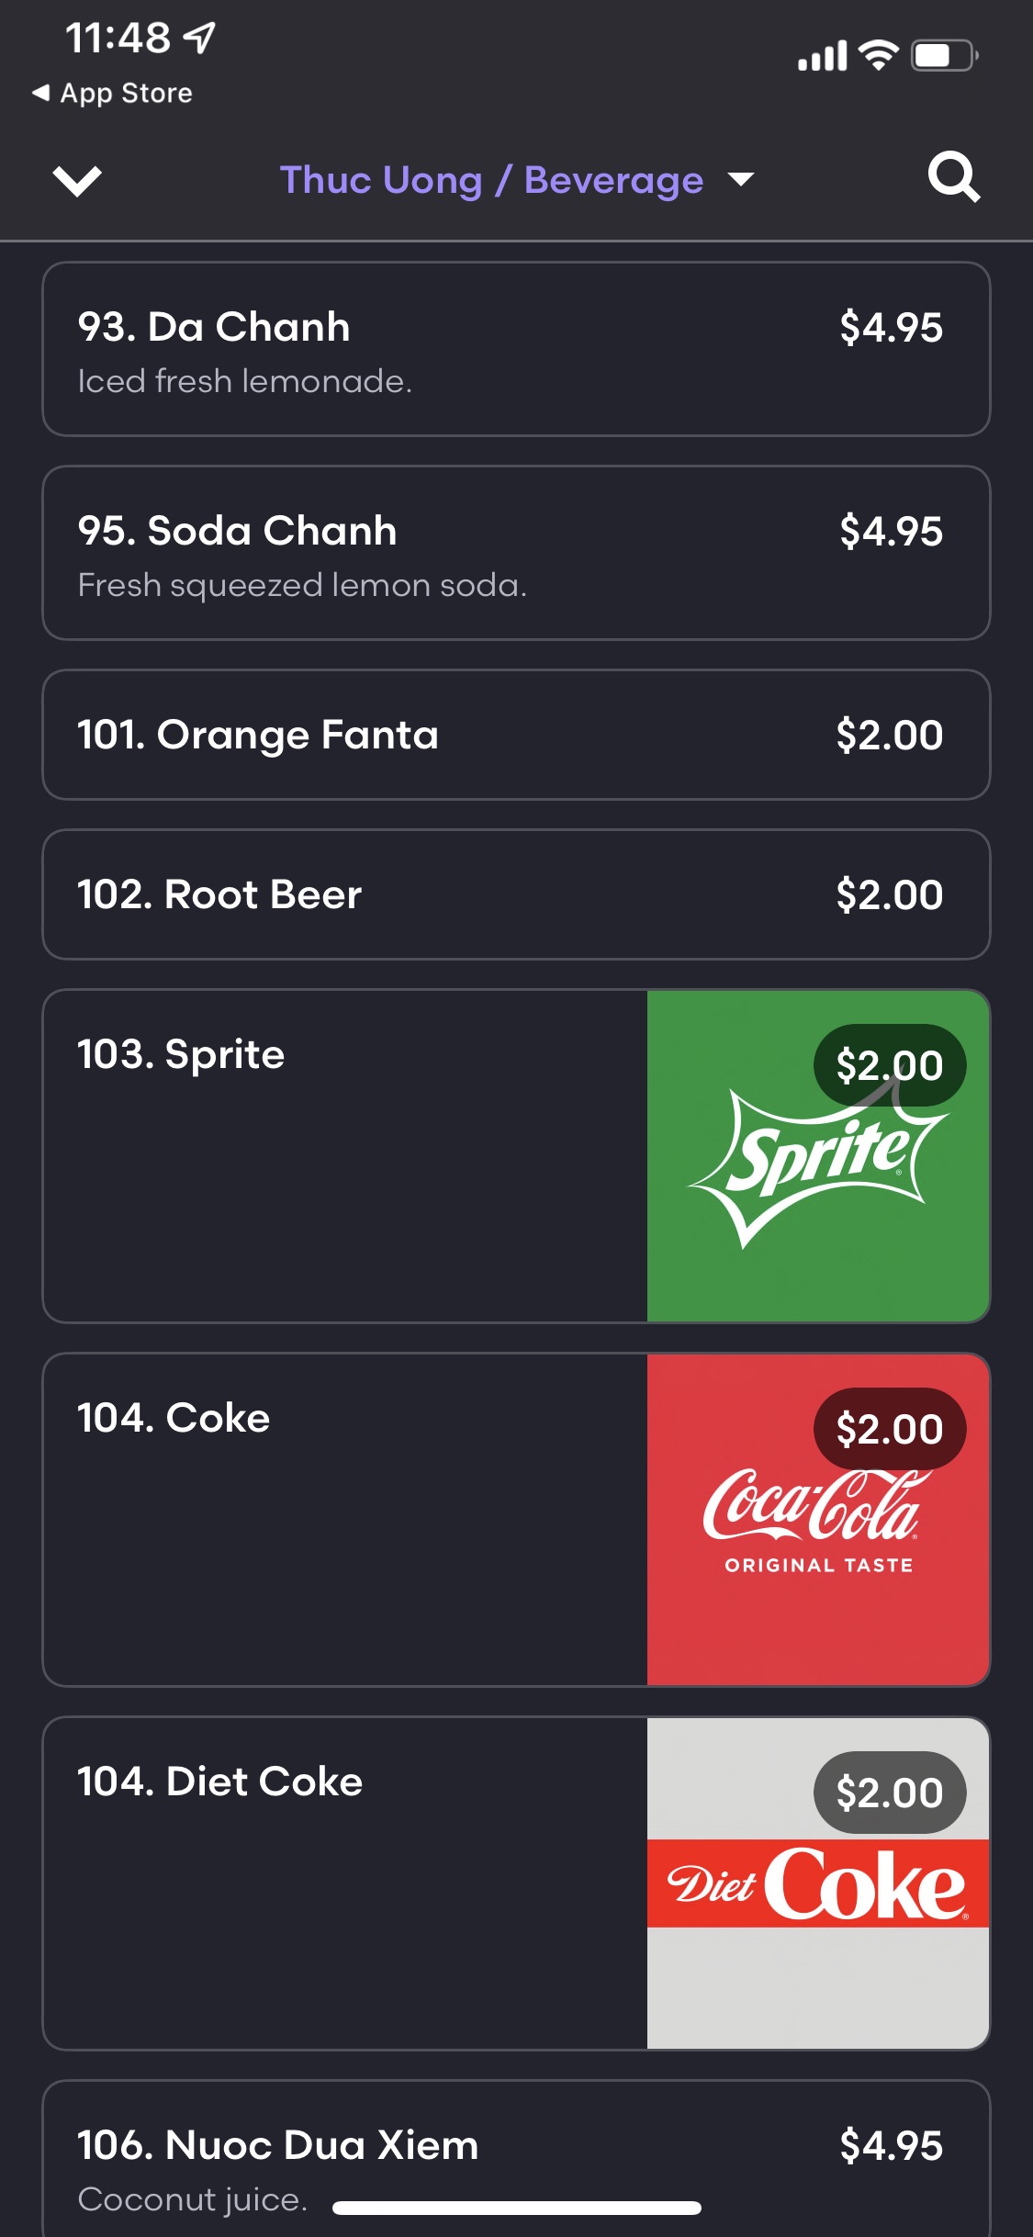Choose 101. Orange Fanta
1033x2237 pixels.
tap(515, 735)
